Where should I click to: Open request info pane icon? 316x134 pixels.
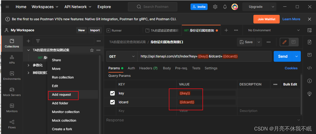click(309, 81)
